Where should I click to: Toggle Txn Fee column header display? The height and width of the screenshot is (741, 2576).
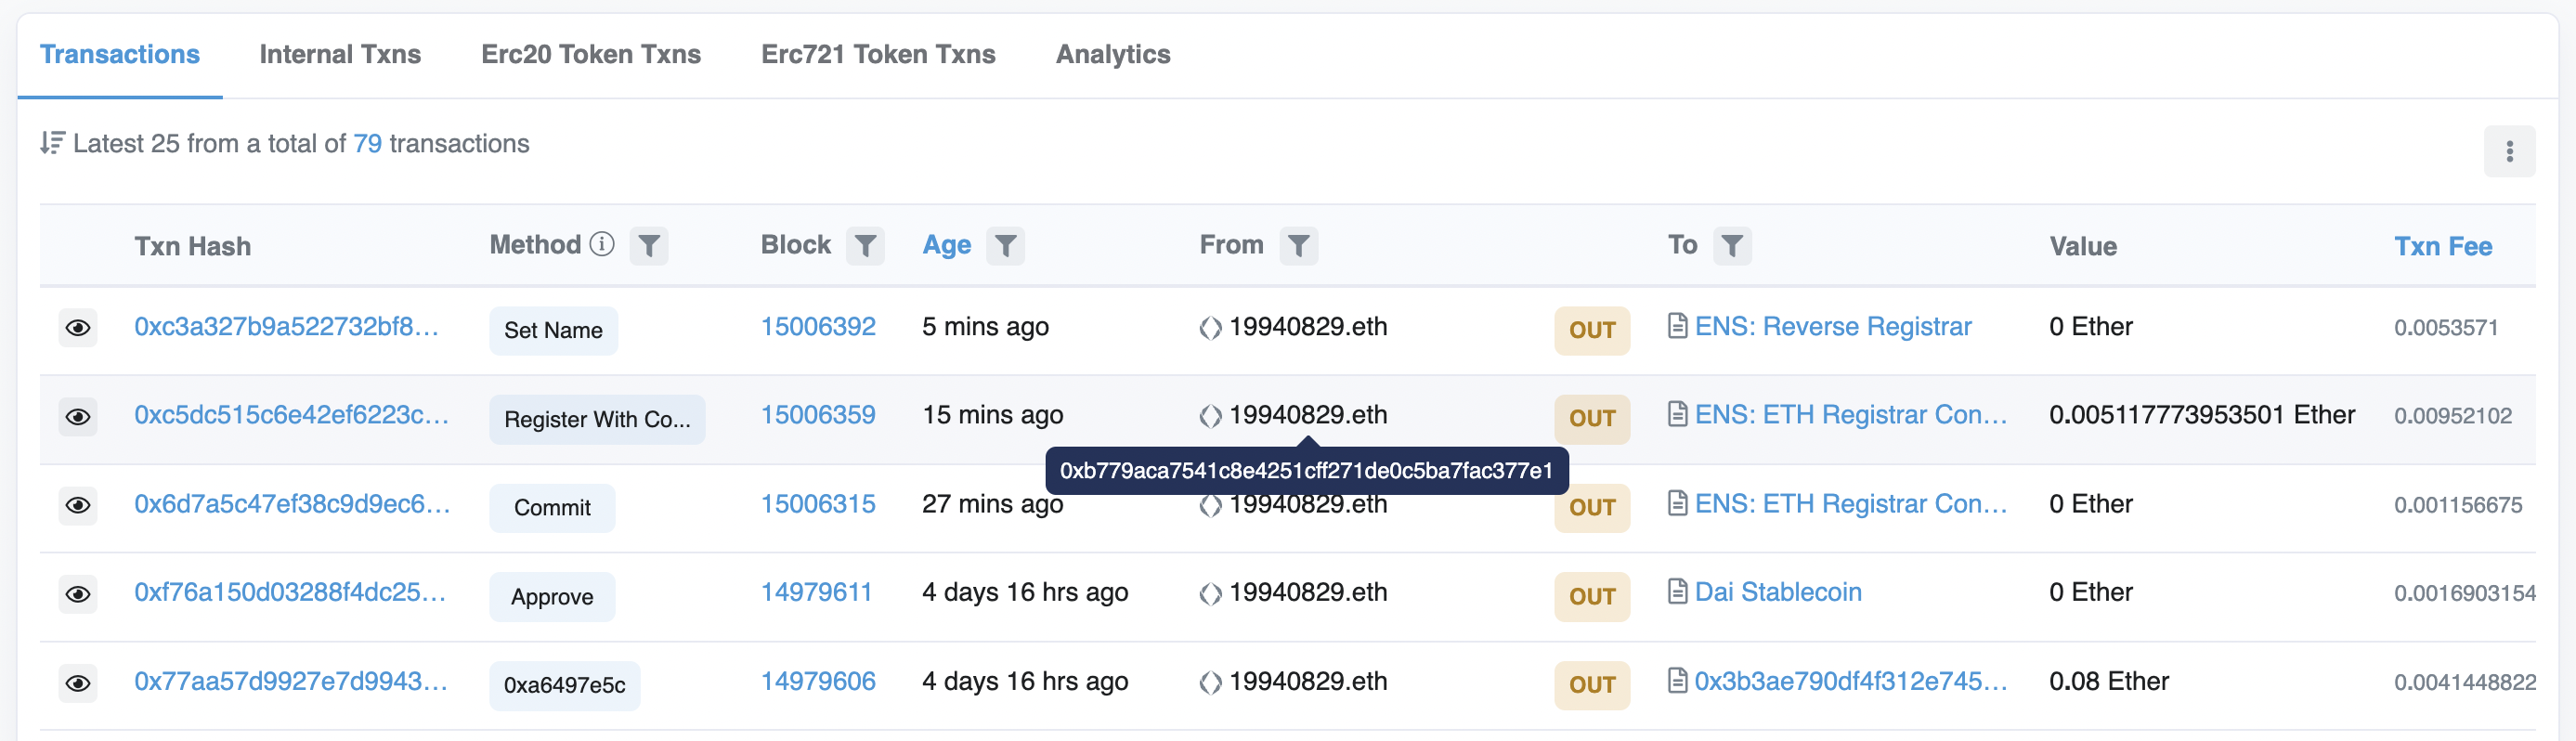[2442, 247]
